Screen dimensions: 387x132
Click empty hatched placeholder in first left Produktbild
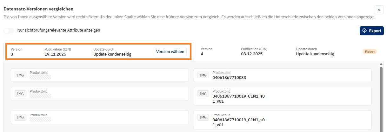pos(40,77)
